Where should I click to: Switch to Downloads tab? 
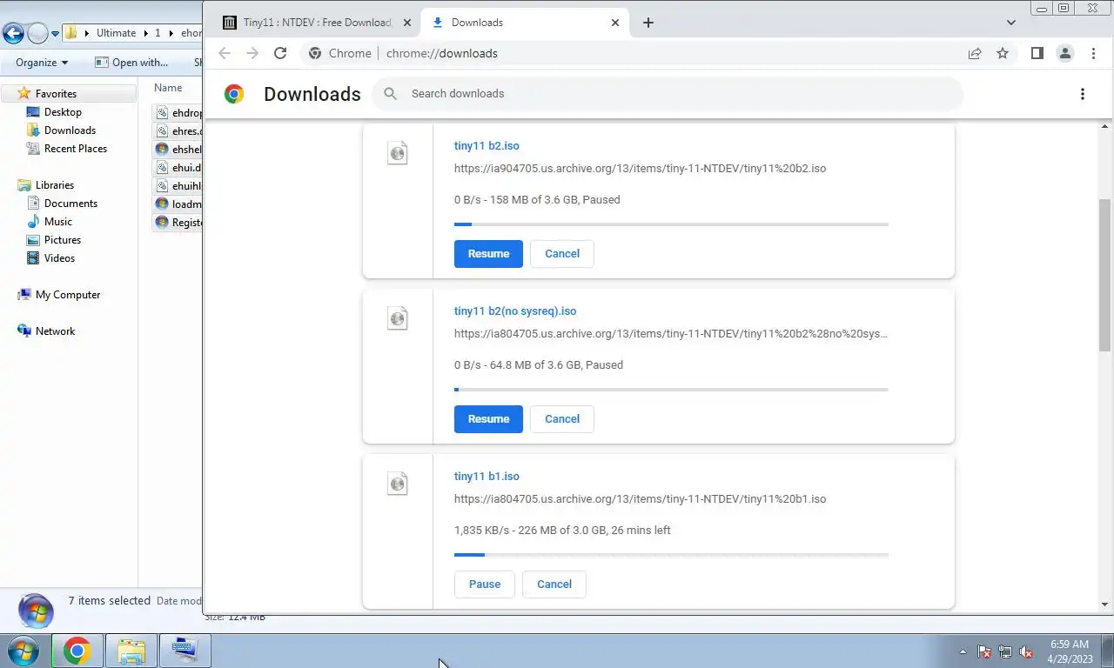pyautogui.click(x=524, y=23)
